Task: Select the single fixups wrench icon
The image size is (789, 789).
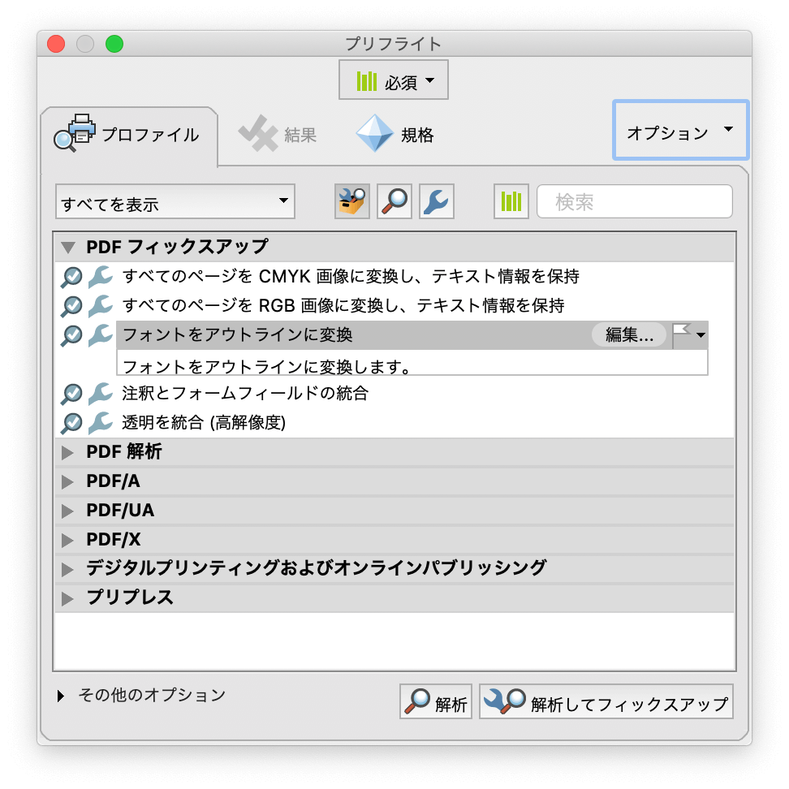Action: pos(437,201)
